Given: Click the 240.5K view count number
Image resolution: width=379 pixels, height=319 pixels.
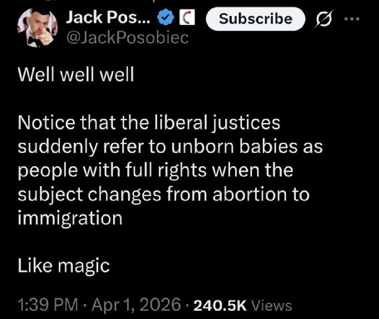Looking at the screenshot, I should click(220, 305).
